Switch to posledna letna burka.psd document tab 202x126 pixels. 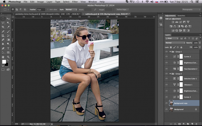click(48, 14)
